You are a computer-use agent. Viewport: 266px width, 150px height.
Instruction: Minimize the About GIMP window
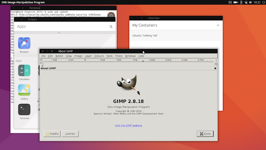[x=47, y=51]
